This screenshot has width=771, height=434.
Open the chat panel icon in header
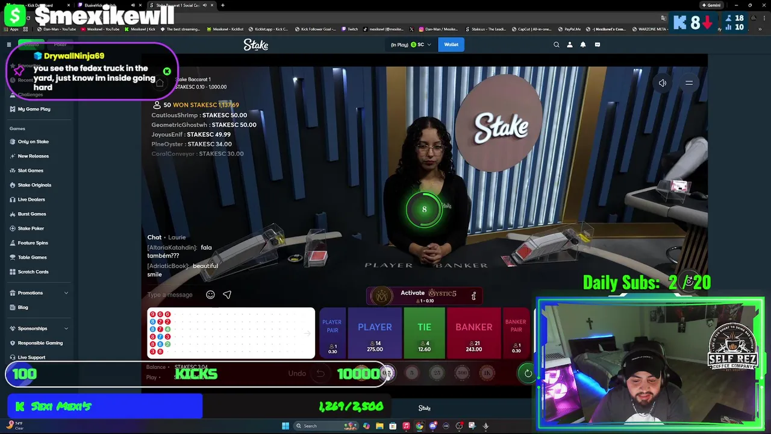(x=598, y=45)
